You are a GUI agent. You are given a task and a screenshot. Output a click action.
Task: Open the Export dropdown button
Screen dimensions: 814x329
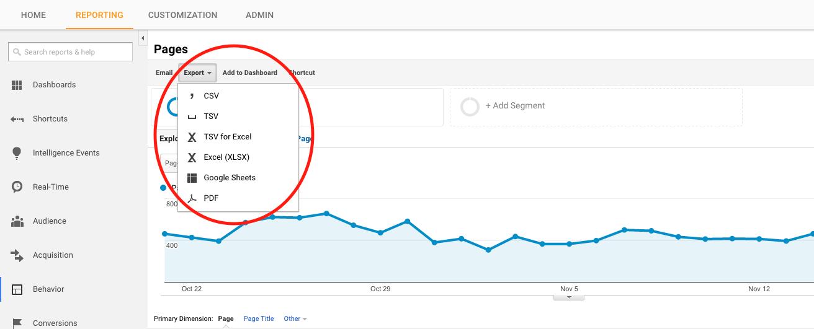(x=197, y=72)
